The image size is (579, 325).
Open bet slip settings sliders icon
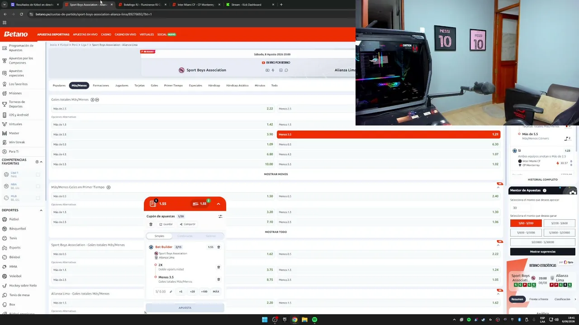[x=220, y=216]
